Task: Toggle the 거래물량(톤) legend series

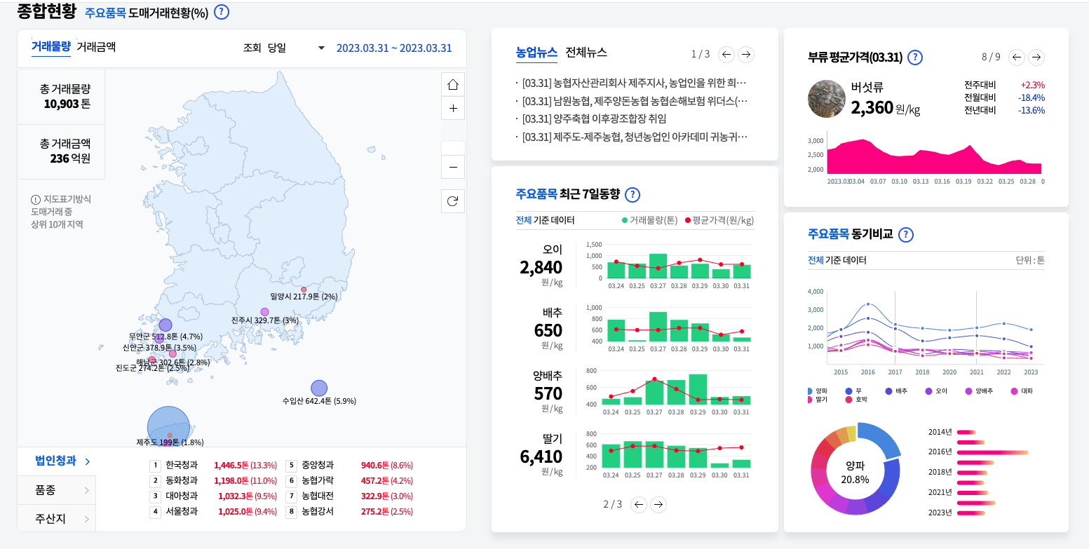Action: [x=649, y=220]
